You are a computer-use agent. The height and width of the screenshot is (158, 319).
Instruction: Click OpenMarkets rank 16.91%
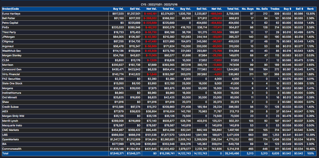pos(310,139)
